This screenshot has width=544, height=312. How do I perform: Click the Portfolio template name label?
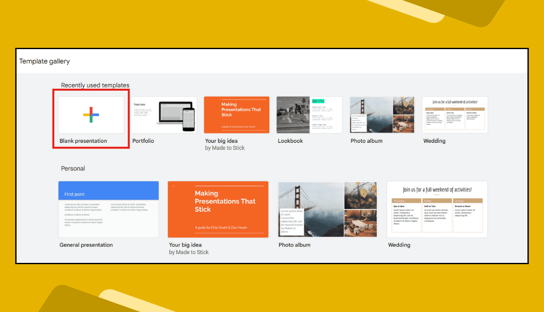point(143,141)
